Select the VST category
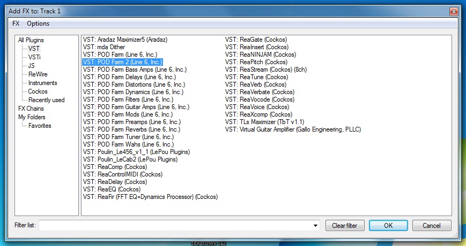The image size is (466, 246). point(34,49)
